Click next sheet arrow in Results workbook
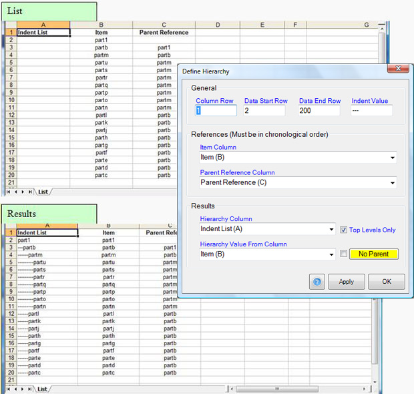Viewport: 414px width, 394px height. coord(23,389)
